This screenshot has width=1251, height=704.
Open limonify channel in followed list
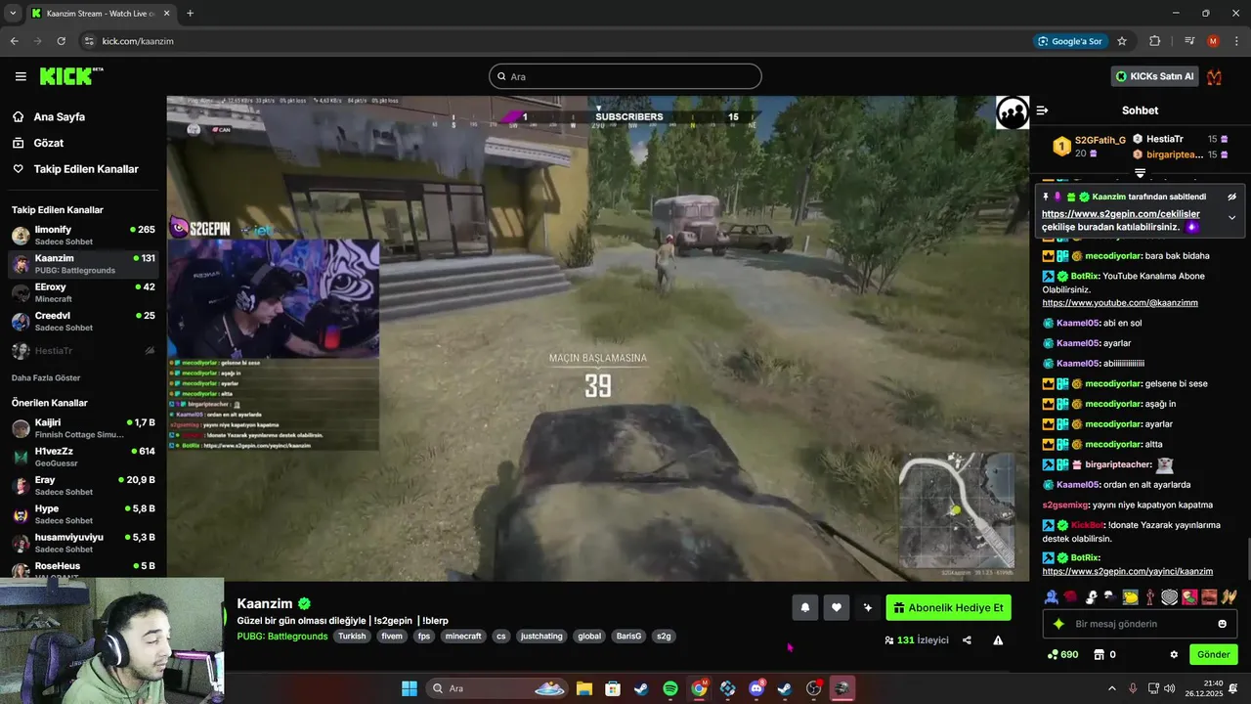pyautogui.click(x=83, y=235)
